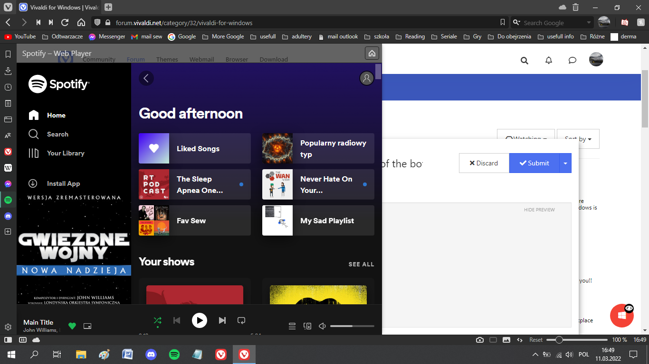Click the Spotify panel home button

click(x=372, y=53)
